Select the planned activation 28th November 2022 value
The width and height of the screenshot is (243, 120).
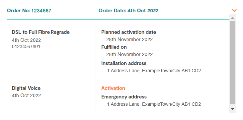129,39
